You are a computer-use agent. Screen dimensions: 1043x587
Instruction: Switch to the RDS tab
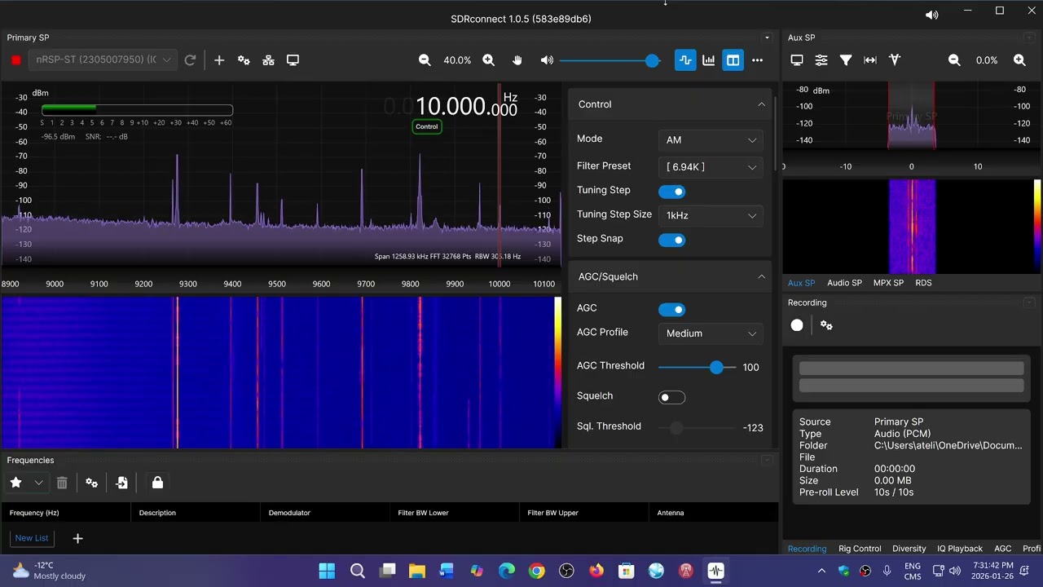click(x=923, y=283)
